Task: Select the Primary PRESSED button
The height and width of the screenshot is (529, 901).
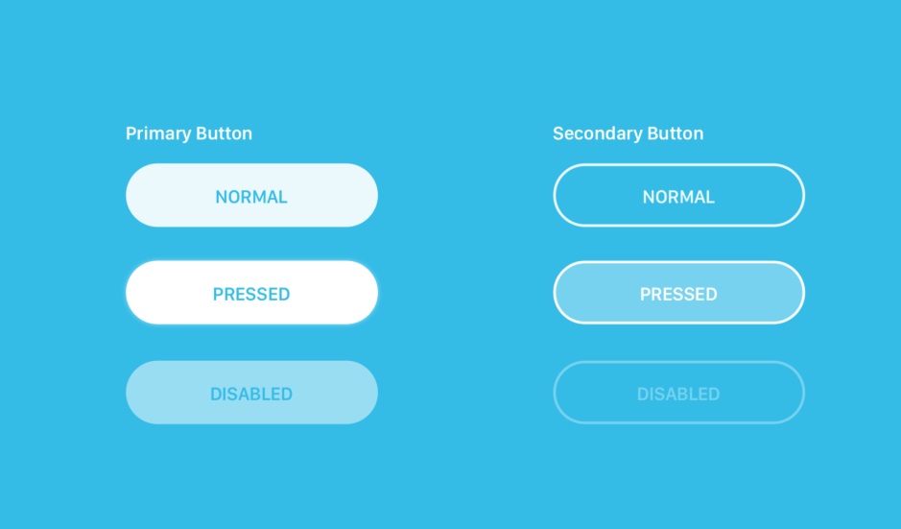Action: (251, 293)
